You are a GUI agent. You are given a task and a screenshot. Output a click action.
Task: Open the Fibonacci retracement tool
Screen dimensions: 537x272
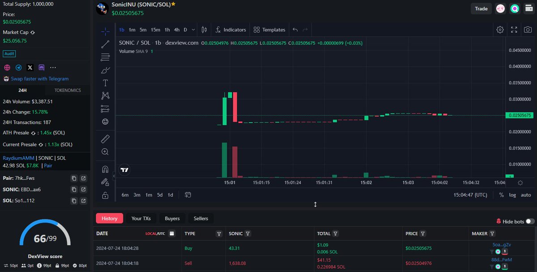coord(105,57)
